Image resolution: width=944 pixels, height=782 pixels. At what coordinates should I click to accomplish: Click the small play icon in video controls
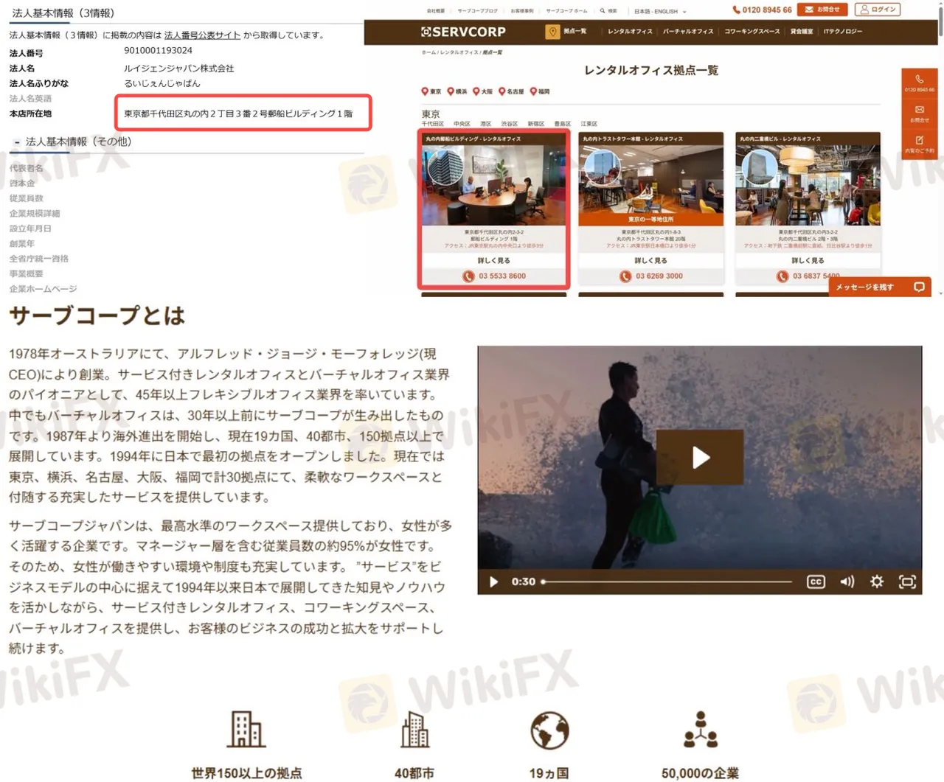coord(494,582)
